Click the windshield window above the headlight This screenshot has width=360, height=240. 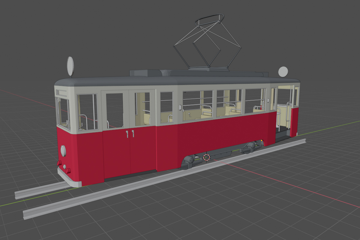tap(63, 112)
